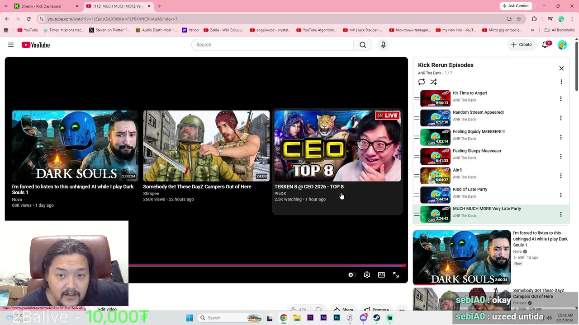Go to the YouTube home logo
The height and width of the screenshot is (325, 579).
[35, 45]
